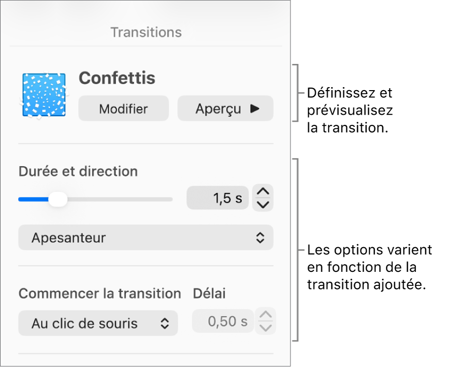Click the 0,50 s delay field

pyautogui.click(x=222, y=321)
